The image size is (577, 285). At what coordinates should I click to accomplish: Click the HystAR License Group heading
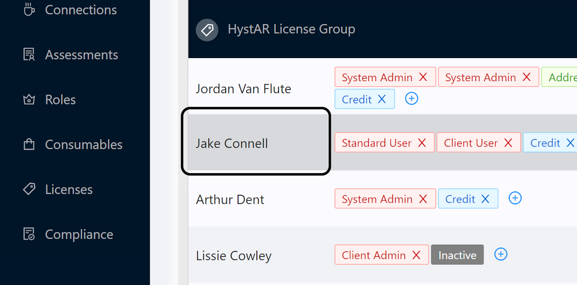click(291, 29)
